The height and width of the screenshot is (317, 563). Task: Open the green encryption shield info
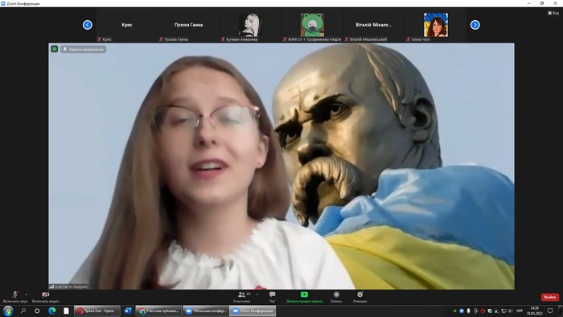(x=55, y=49)
